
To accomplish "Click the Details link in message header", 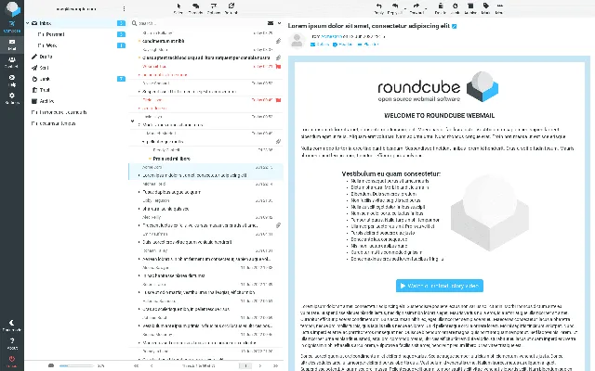I will 320,45.
